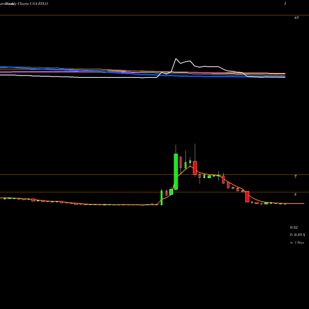This screenshot has width=309, height=309.
Task: Click the large red candle at the peak's right side
Action: (x=195, y=168)
